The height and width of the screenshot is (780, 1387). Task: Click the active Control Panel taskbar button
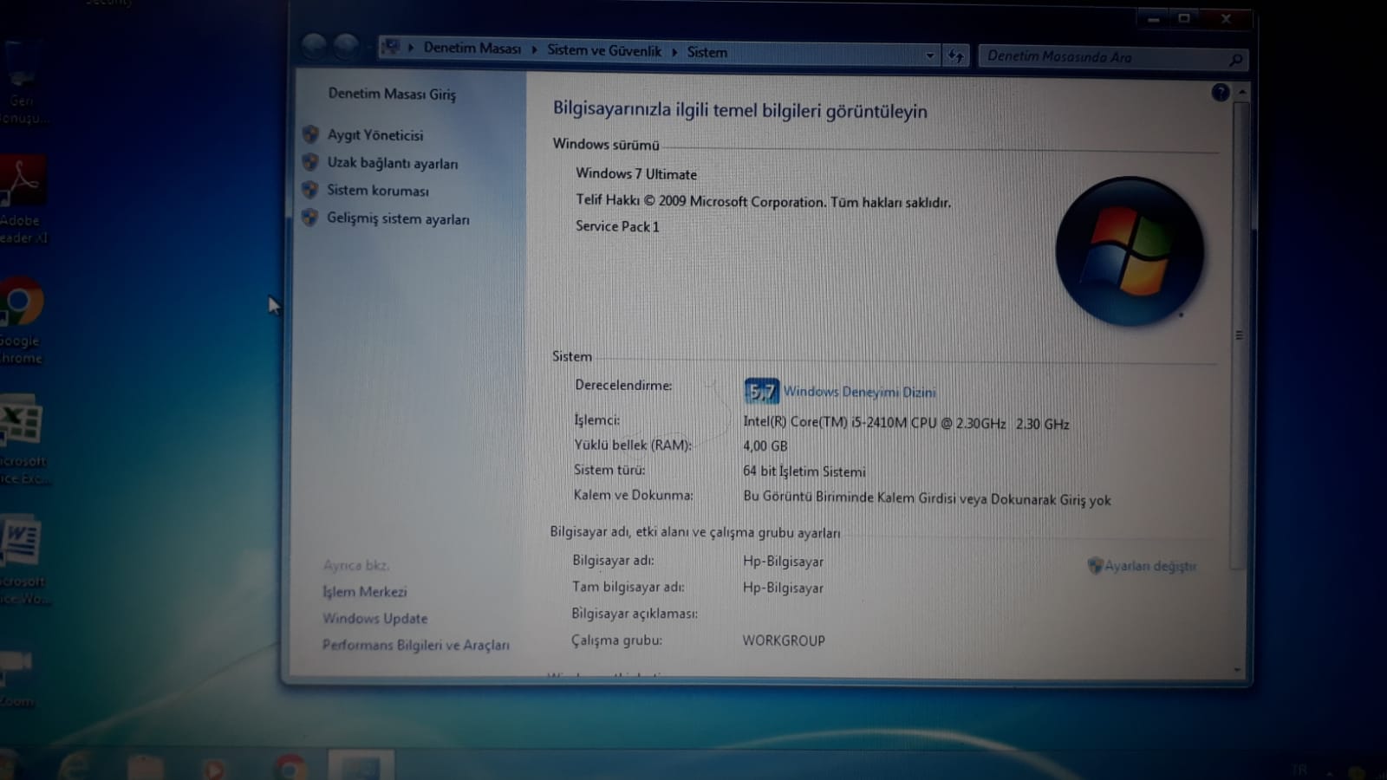[361, 766]
